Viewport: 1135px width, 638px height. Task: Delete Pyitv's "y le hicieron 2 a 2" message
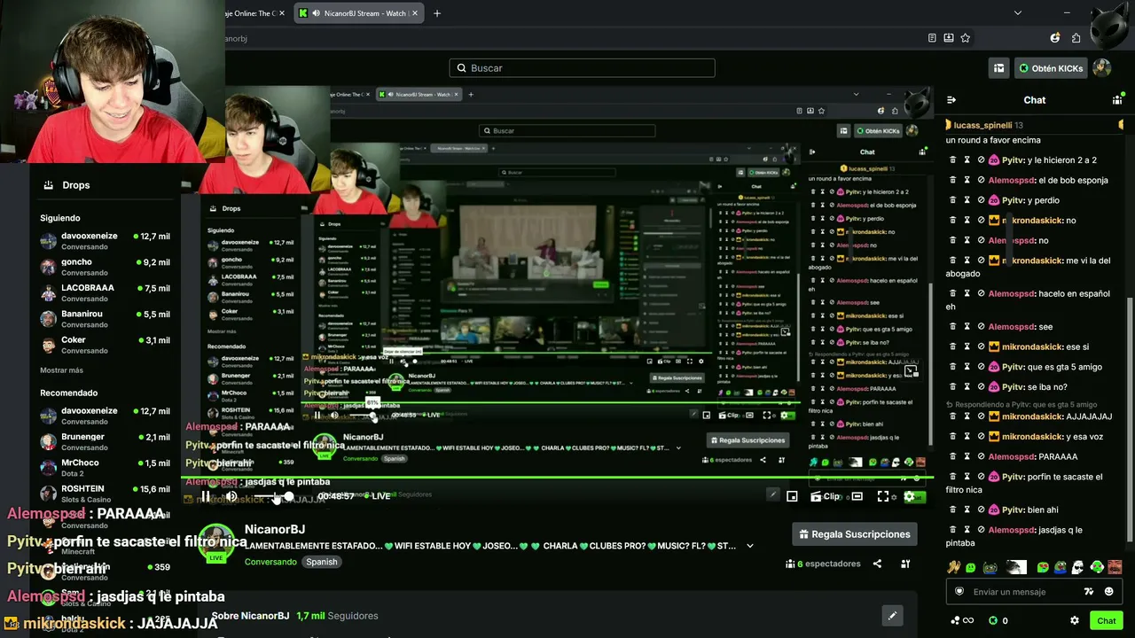953,160
